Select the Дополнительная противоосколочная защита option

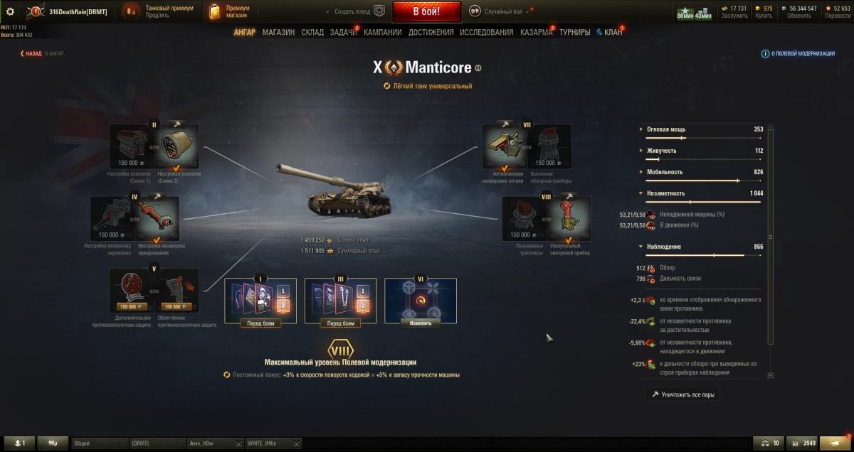tap(132, 290)
